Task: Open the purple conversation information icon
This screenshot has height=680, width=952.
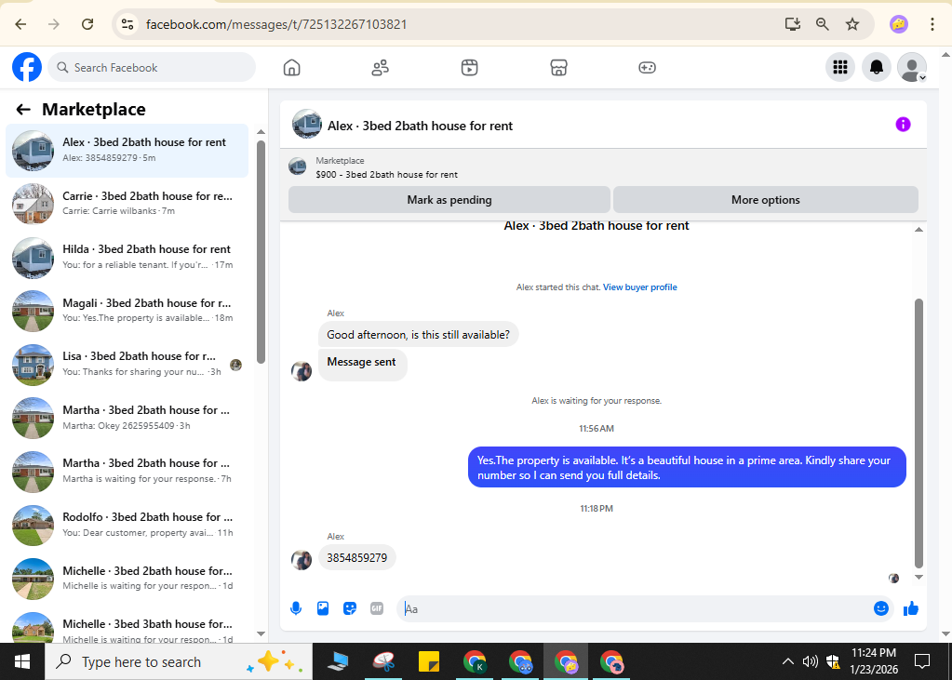Action: point(903,125)
